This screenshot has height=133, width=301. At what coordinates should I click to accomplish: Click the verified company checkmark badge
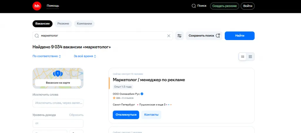(142, 94)
